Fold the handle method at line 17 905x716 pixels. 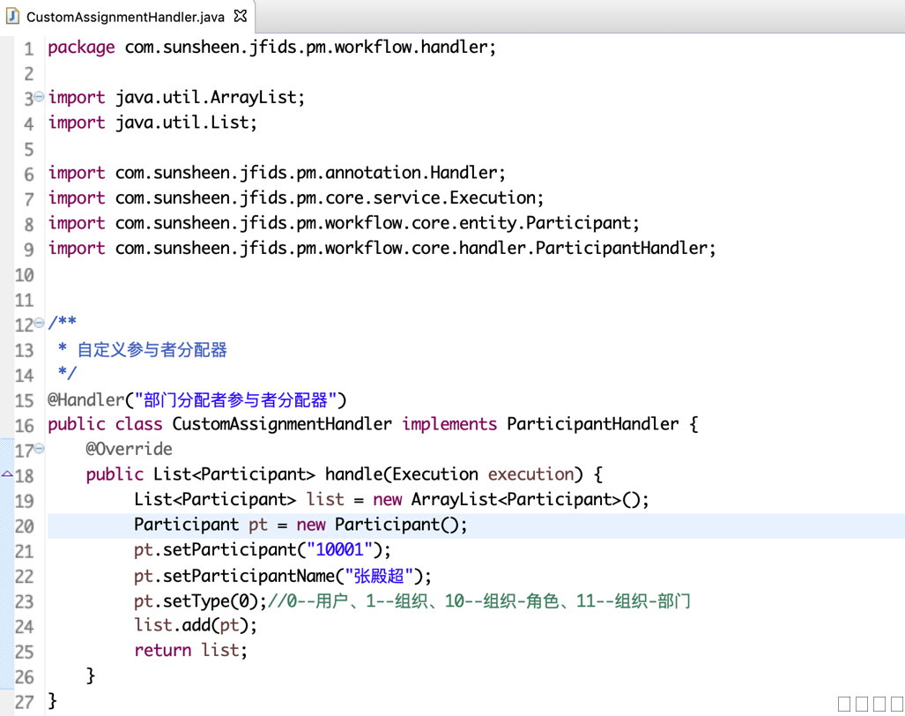pyautogui.click(x=39, y=450)
